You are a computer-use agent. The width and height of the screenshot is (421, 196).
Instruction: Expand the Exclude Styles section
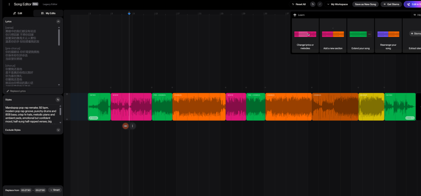tap(58, 130)
